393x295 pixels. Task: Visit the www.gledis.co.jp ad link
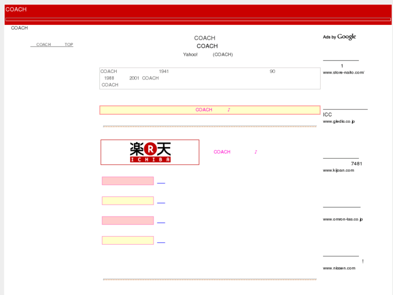pyautogui.click(x=338, y=121)
